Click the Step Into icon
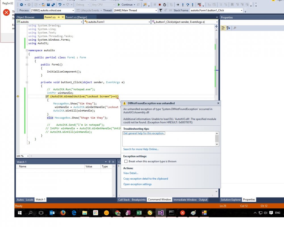The width and height of the screenshot is (284, 227). 183,5
